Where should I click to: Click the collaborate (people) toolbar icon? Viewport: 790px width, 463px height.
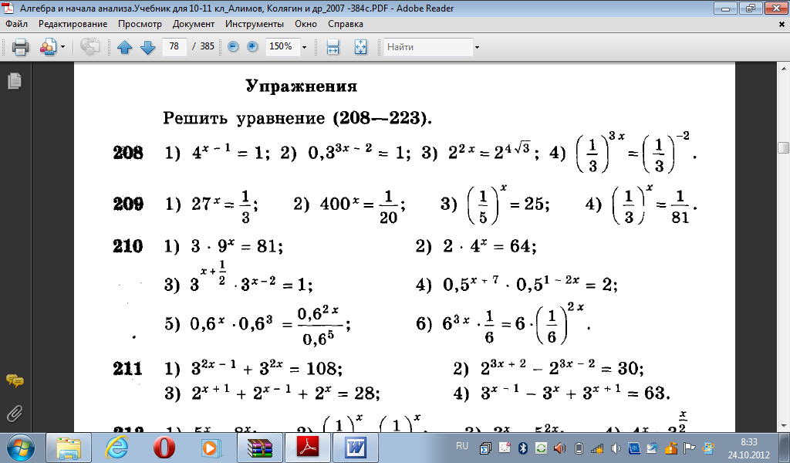click(49, 47)
